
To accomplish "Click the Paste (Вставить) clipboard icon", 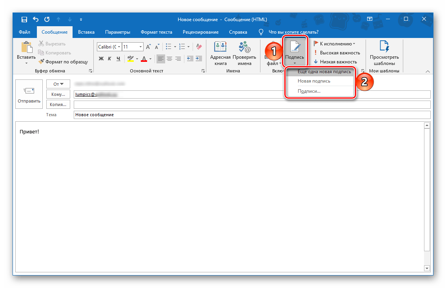I will click(26, 47).
